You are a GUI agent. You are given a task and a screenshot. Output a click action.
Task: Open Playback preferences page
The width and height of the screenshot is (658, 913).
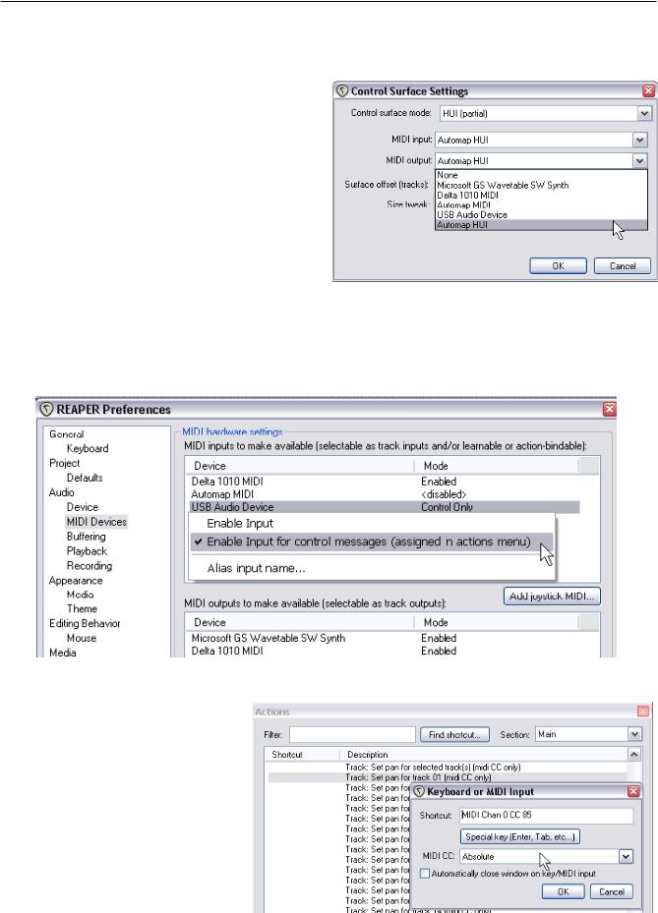tap(87, 550)
